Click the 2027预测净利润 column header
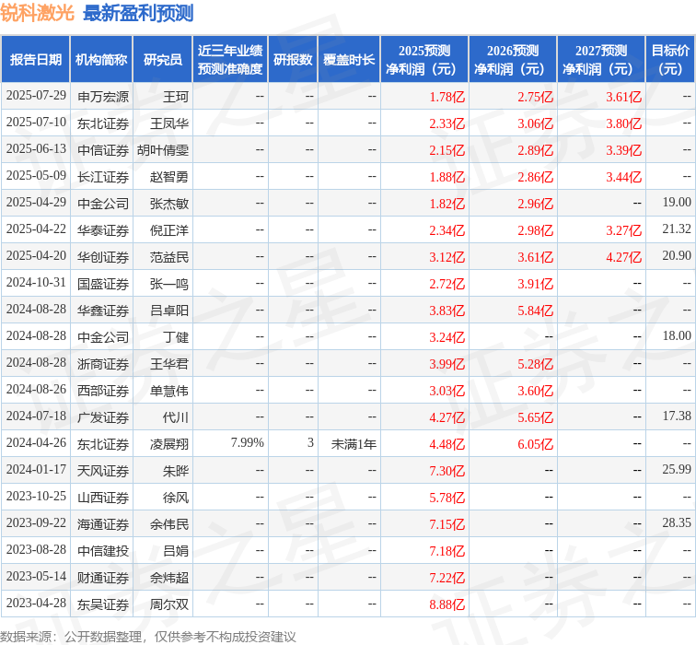 coord(601,60)
